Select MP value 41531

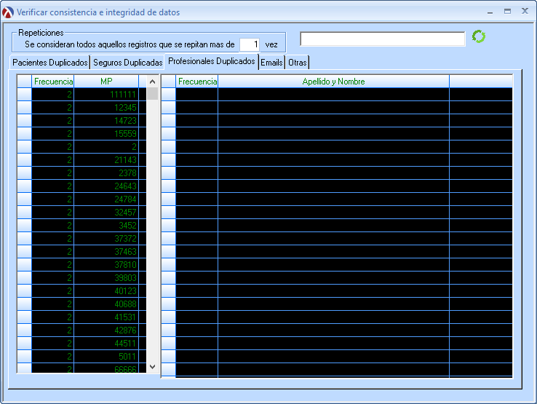pyautogui.click(x=106, y=317)
